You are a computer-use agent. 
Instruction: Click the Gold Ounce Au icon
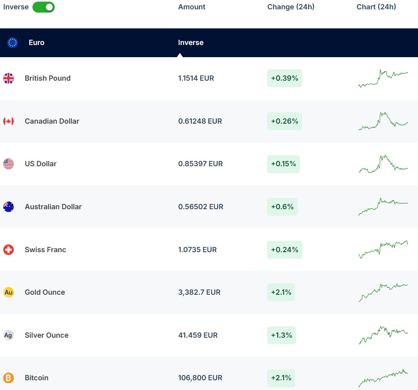click(9, 292)
